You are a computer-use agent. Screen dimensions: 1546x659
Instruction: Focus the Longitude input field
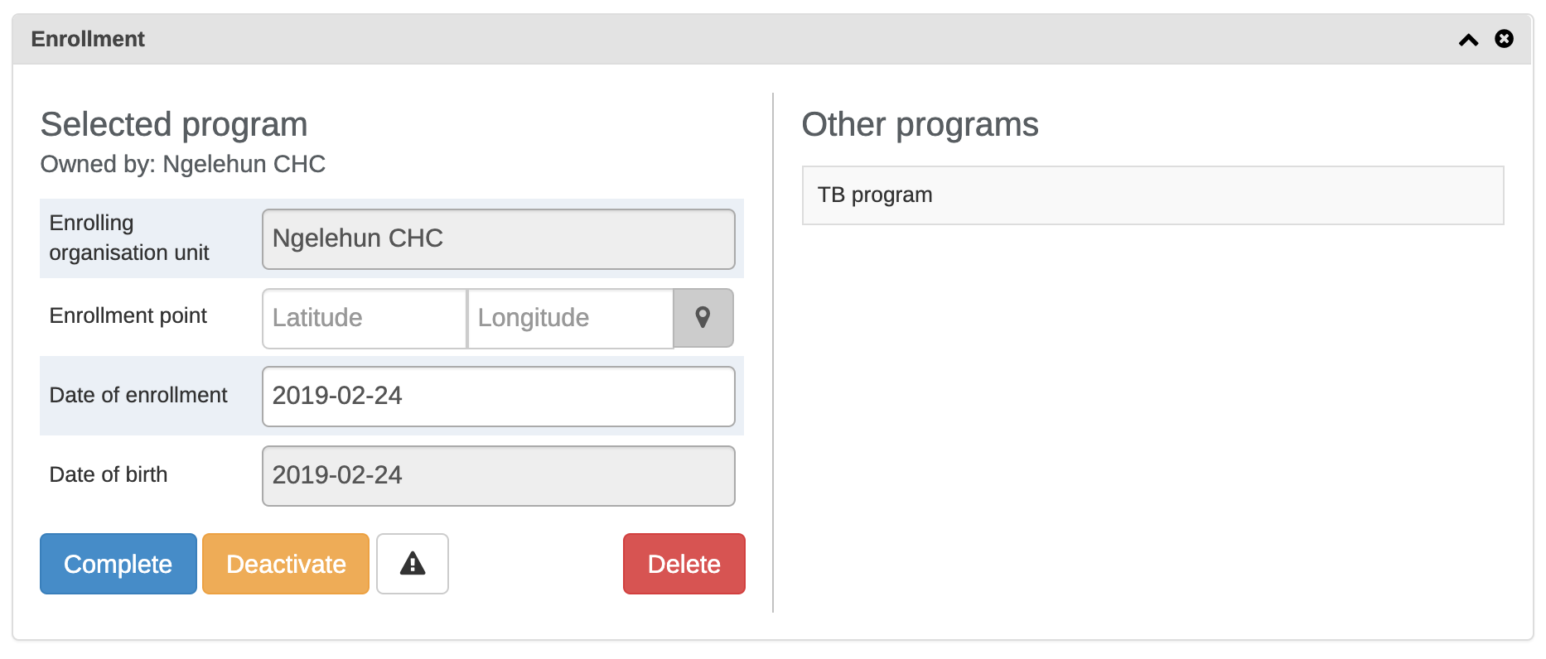(571, 318)
